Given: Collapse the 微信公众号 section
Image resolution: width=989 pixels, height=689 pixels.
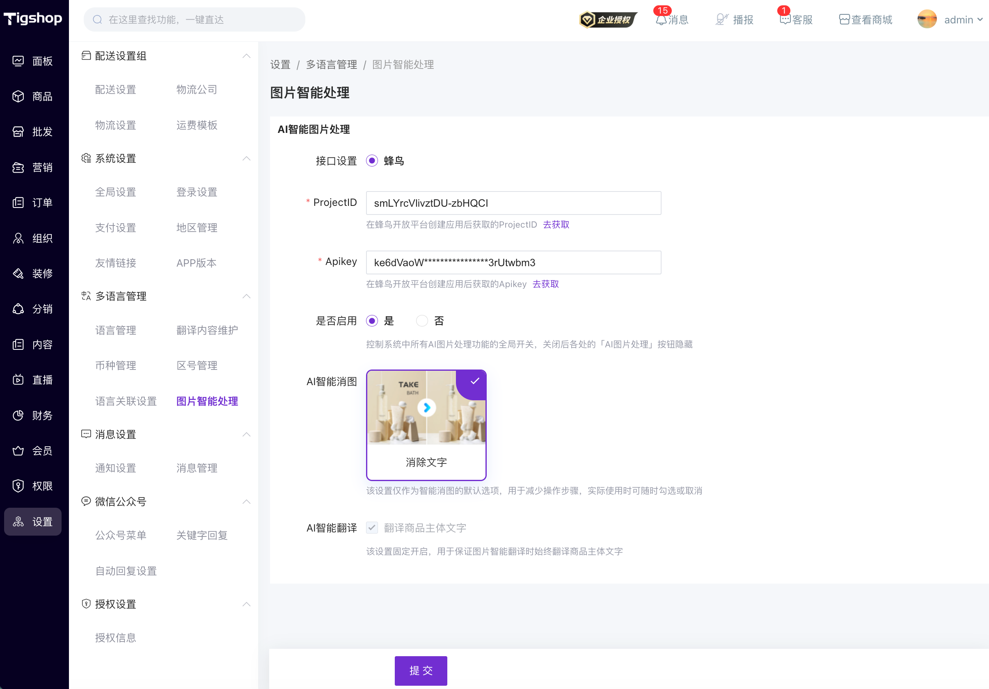Looking at the screenshot, I should pos(246,502).
